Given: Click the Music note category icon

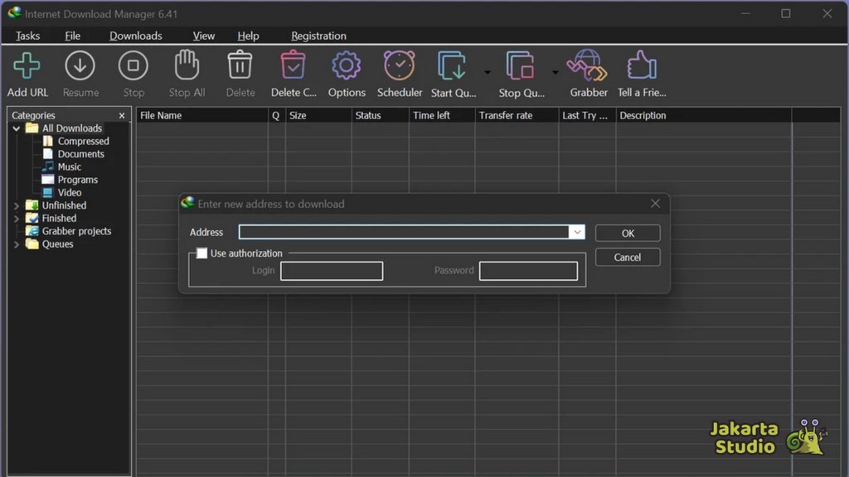Looking at the screenshot, I should pos(47,166).
